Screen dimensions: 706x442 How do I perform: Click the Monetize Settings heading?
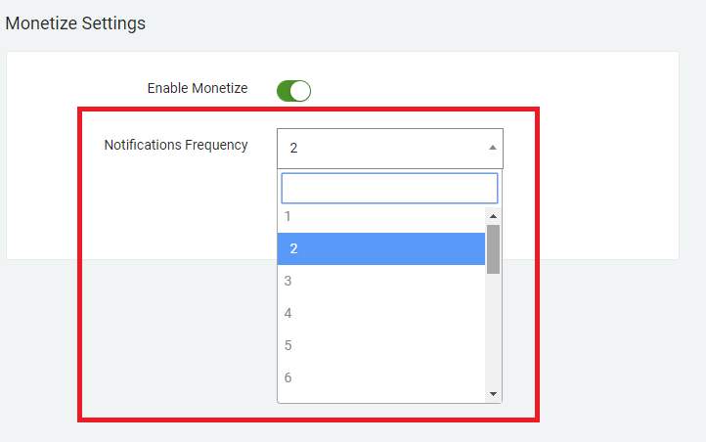75,23
